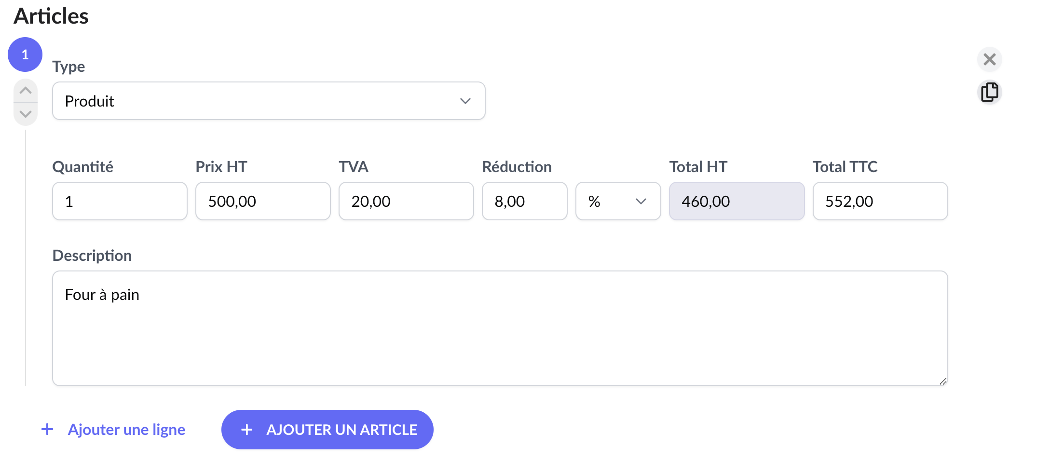Viewport: 1037px width, 459px height.
Task: Select the TVA field showing 20,00
Action: click(406, 201)
